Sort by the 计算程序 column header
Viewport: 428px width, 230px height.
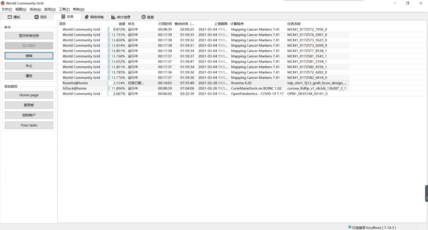[257, 24]
